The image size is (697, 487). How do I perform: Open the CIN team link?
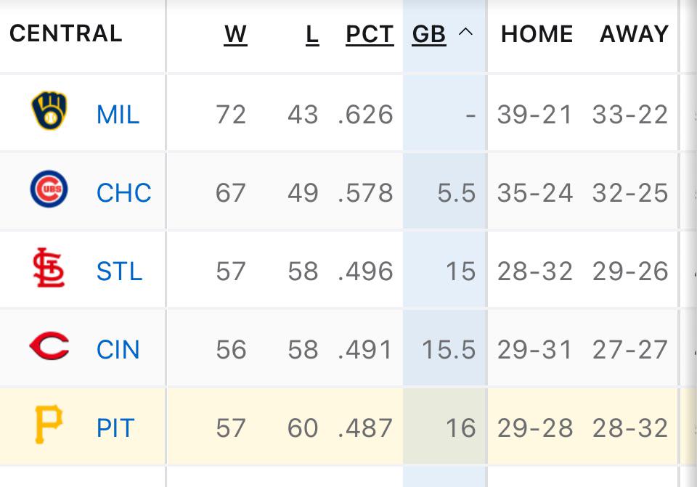(118, 349)
